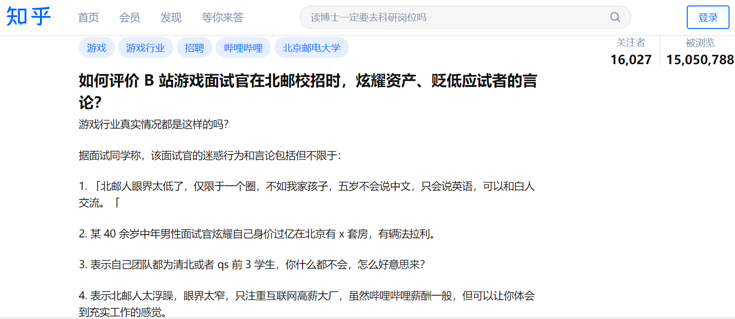Focus the search box with 读博士 placeholder
Viewport: 735px width, 319px height.
click(x=454, y=17)
